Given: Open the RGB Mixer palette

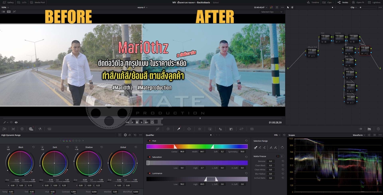Looking at the screenshot, I should [40, 129].
